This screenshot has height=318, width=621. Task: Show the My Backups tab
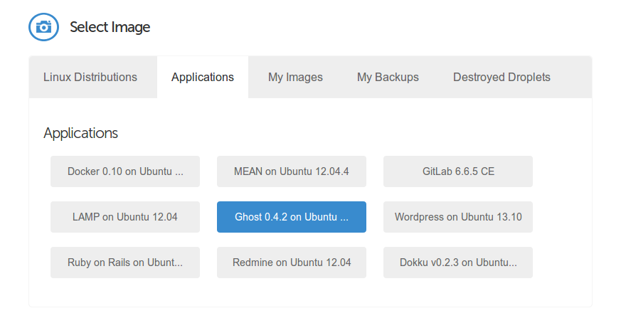(x=388, y=77)
